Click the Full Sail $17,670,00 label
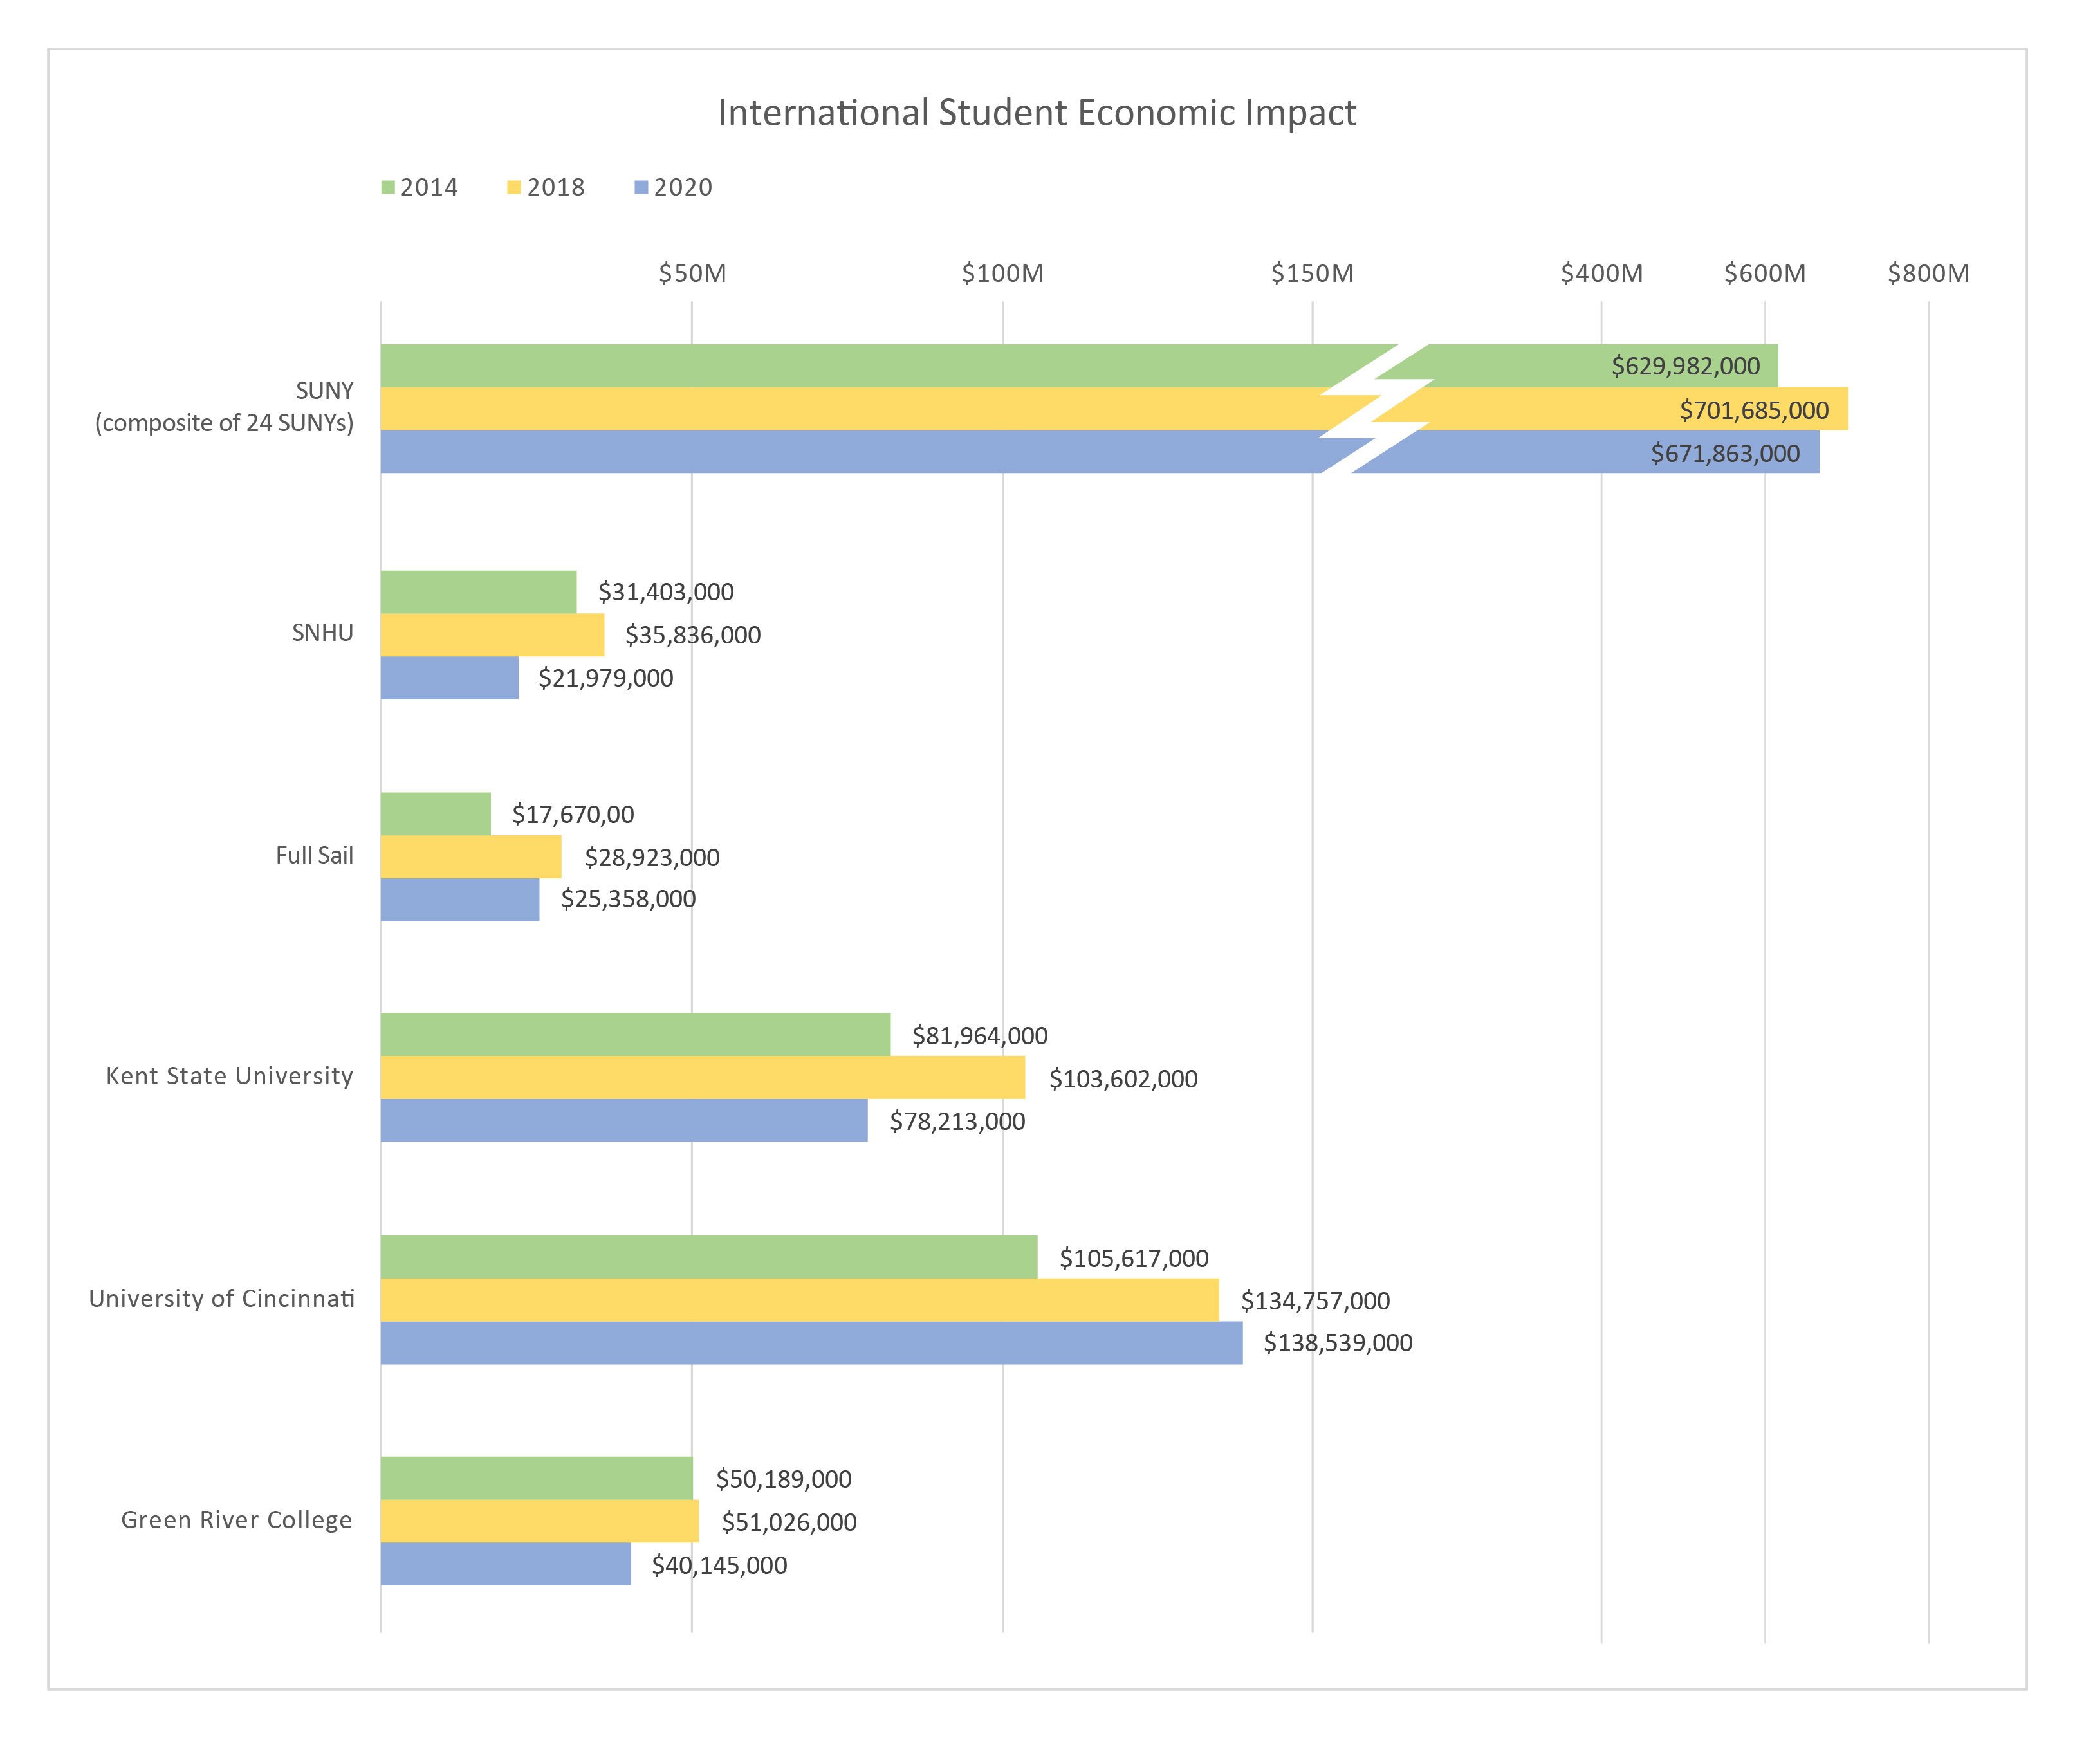This screenshot has width=2075, height=1738. click(573, 814)
